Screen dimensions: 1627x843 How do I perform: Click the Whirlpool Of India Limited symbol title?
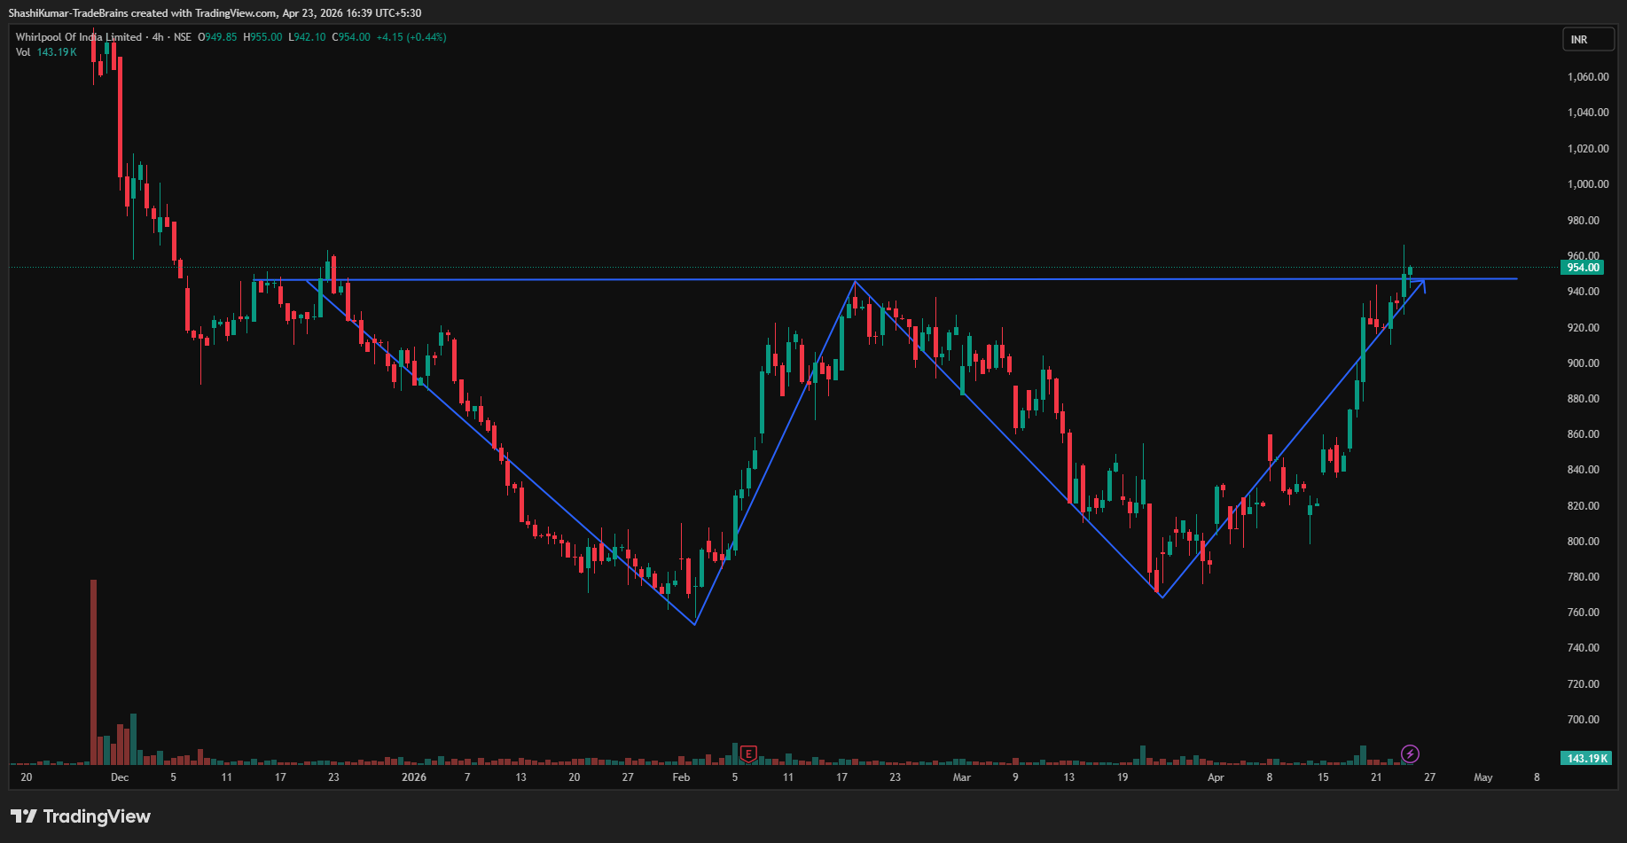(78, 37)
